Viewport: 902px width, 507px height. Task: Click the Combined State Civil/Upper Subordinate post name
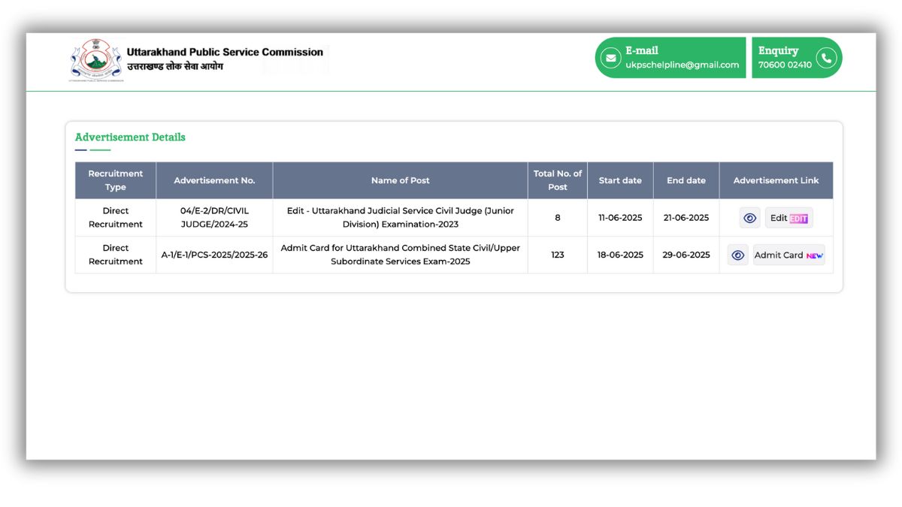[401, 255]
